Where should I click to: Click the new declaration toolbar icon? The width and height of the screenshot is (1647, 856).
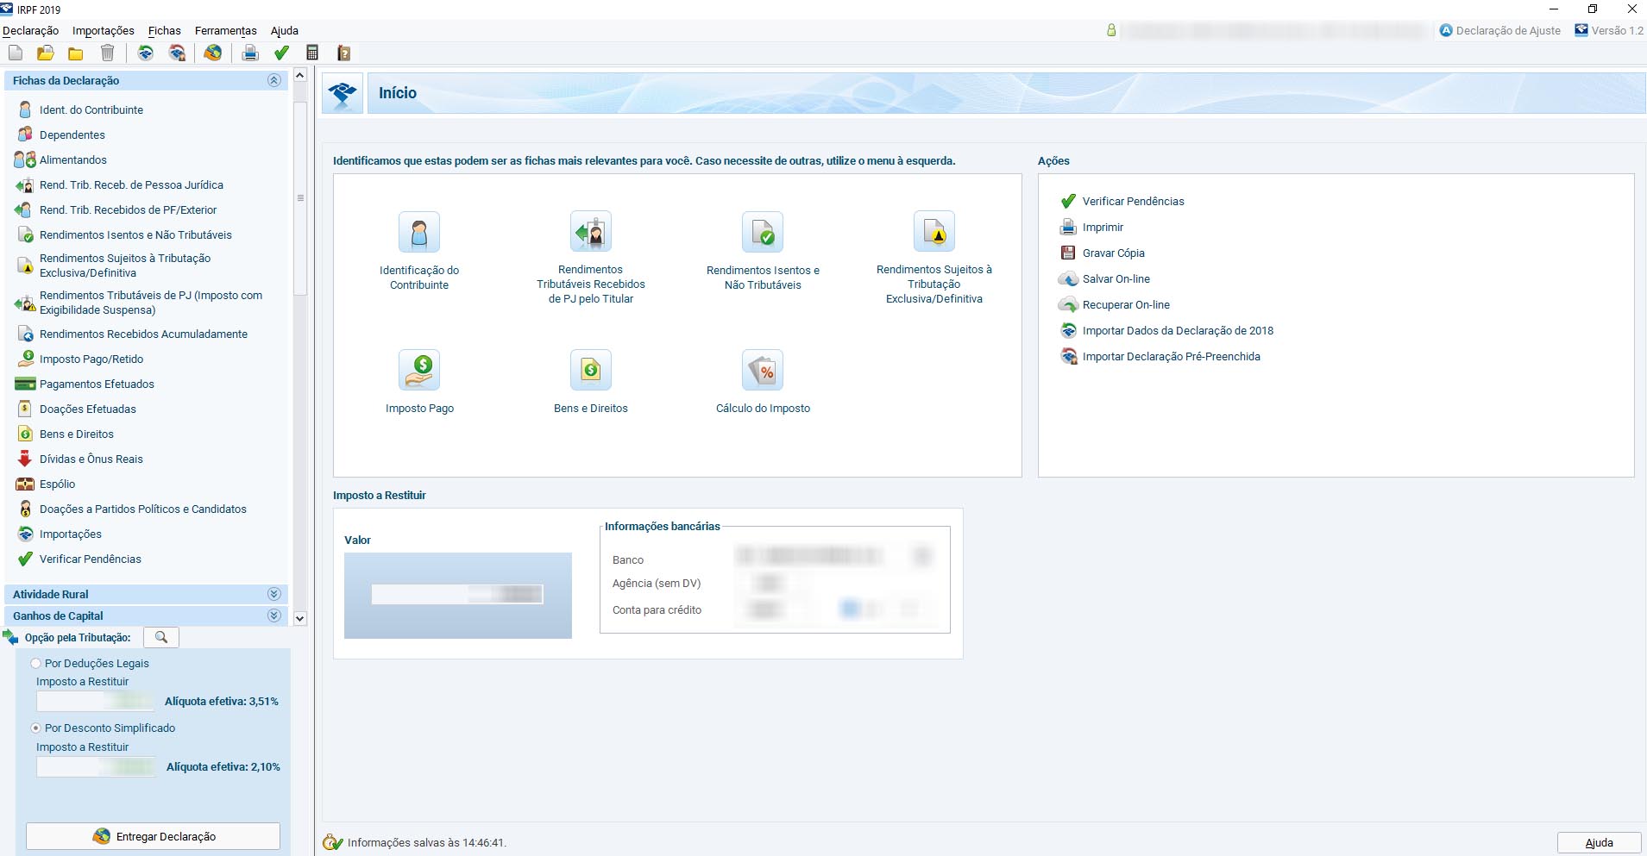(x=16, y=53)
